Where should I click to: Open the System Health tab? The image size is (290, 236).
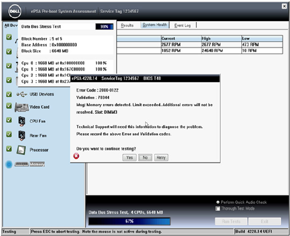(x=155, y=25)
